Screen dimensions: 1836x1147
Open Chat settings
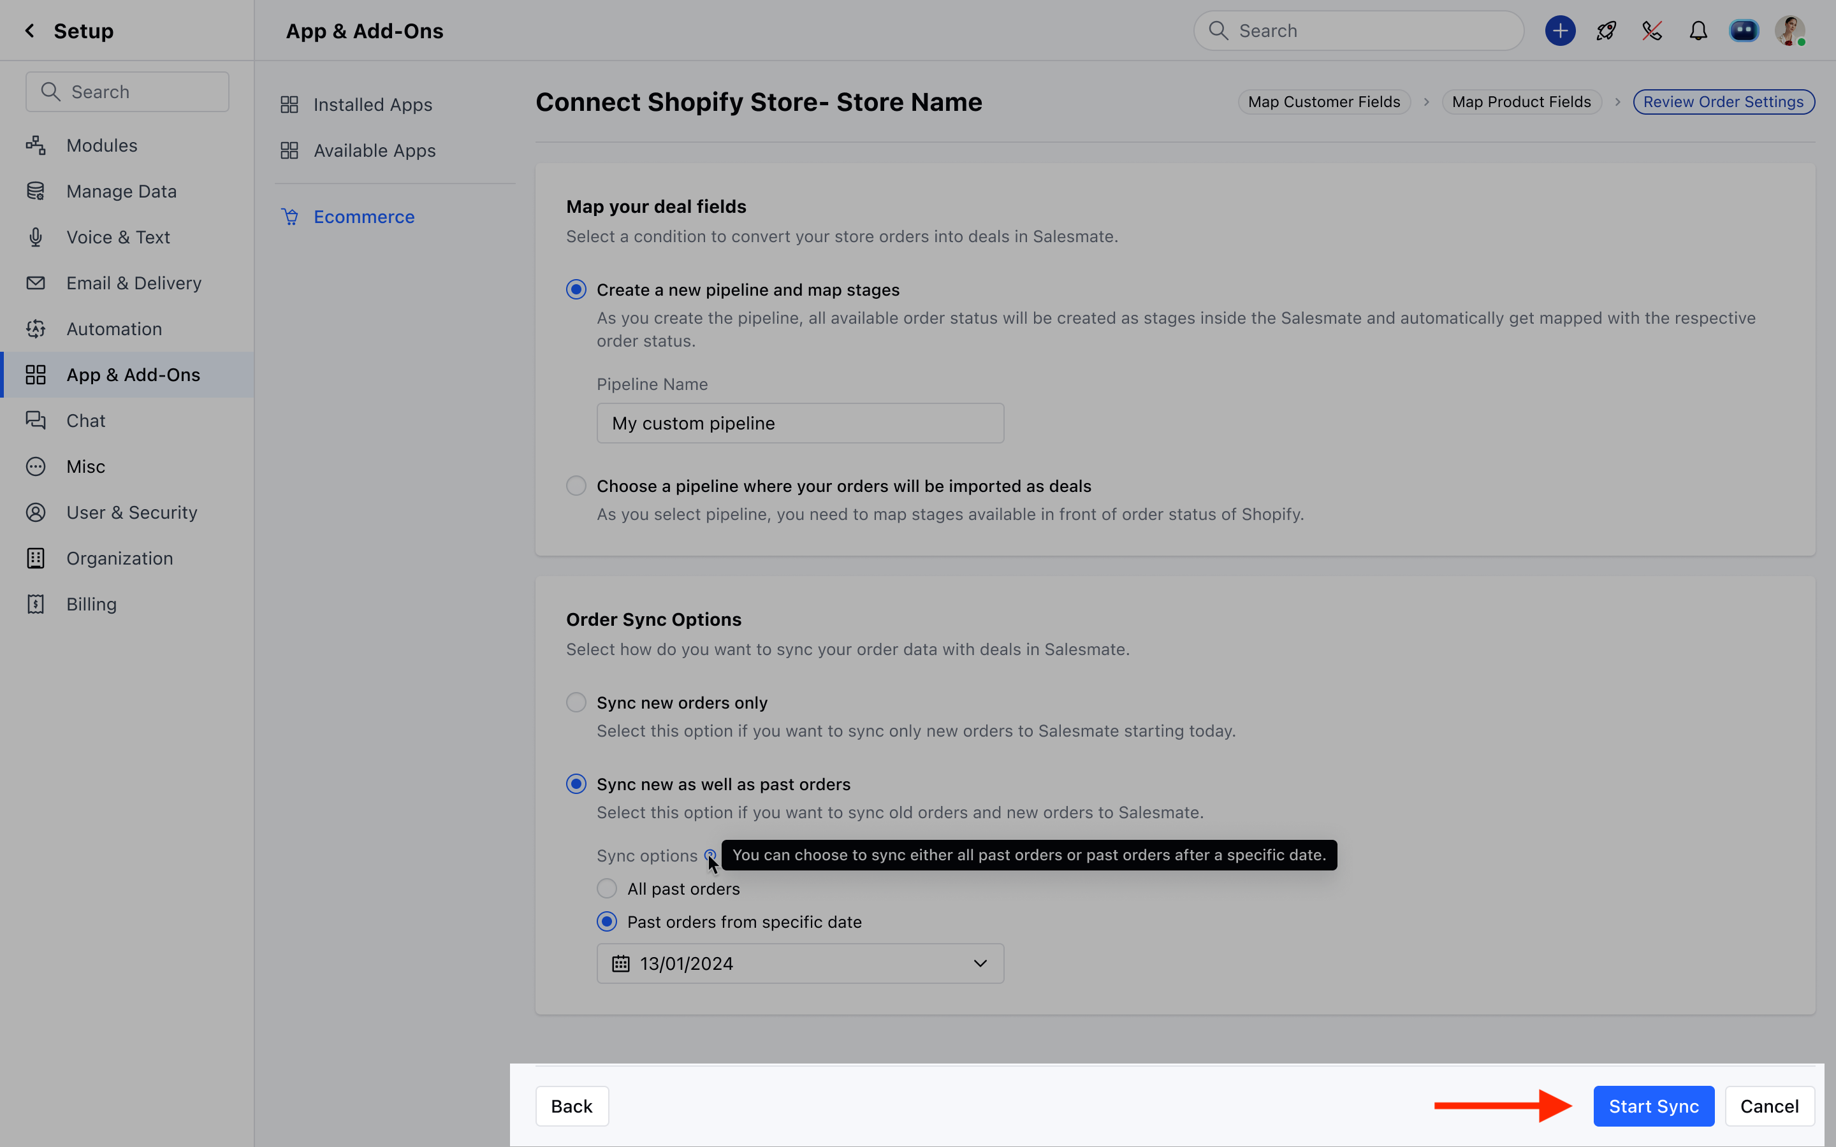85,421
